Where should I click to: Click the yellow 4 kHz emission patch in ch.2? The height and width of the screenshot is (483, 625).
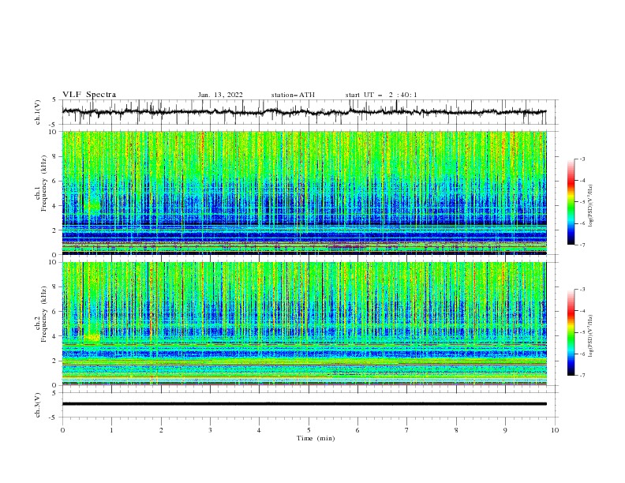pyautogui.click(x=92, y=337)
